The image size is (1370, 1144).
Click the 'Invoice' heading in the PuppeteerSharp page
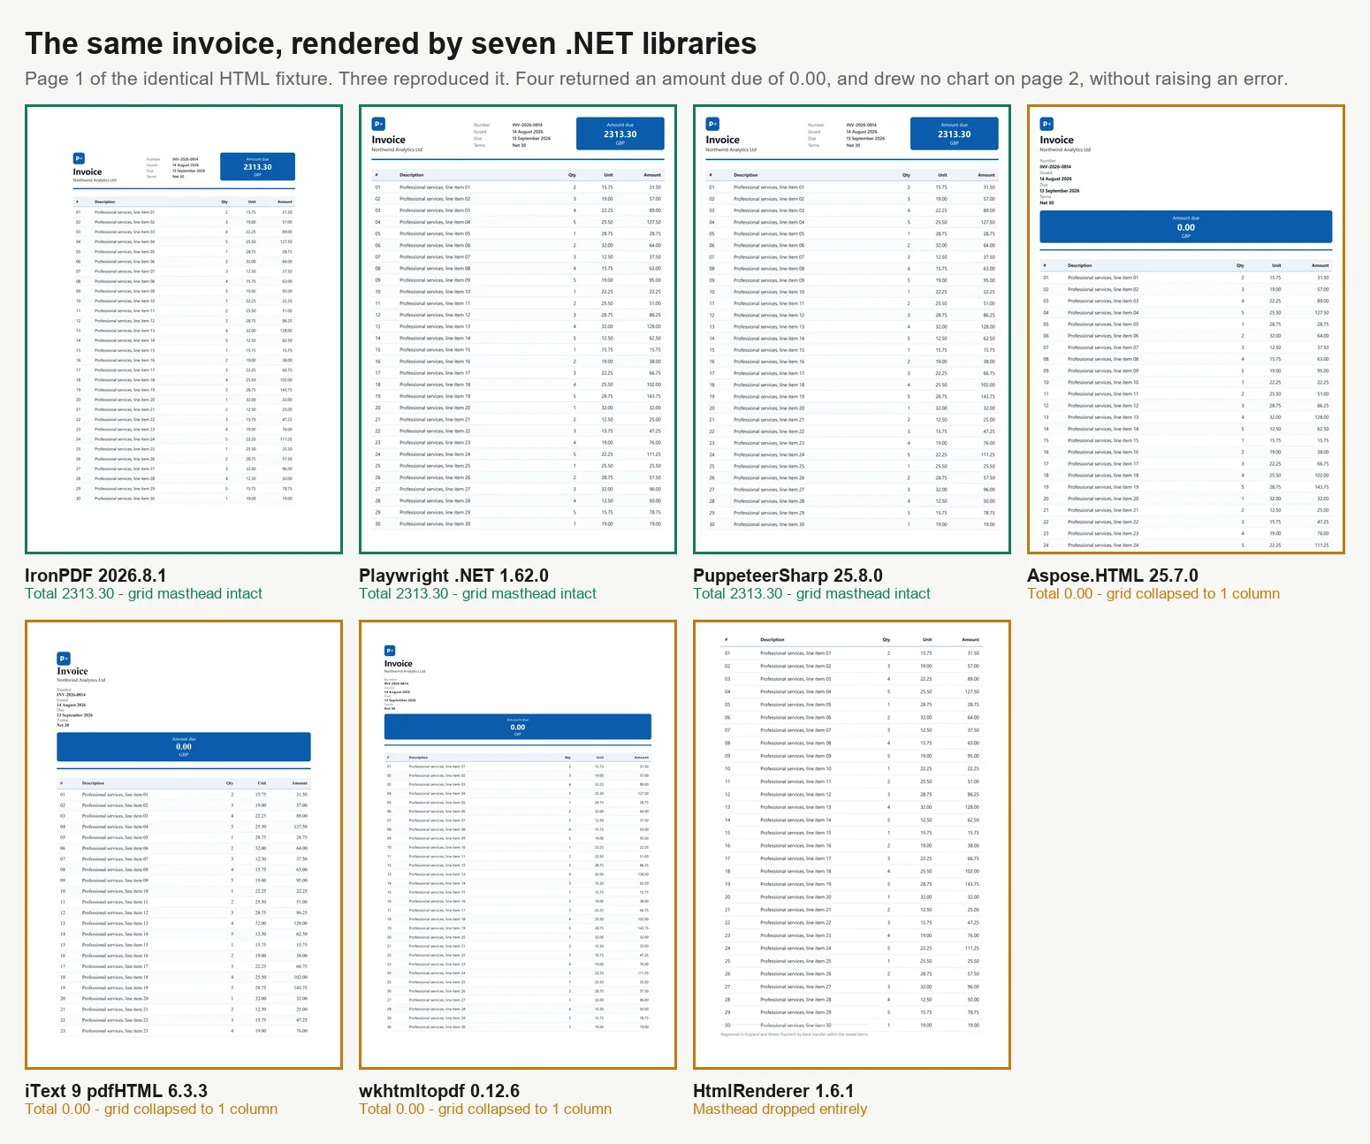[x=722, y=140]
